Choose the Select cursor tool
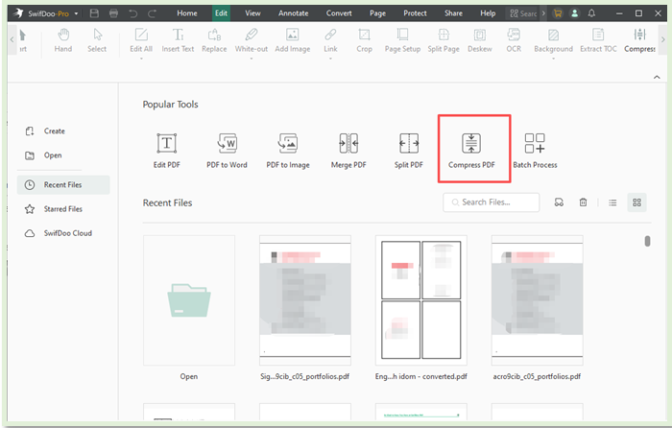Viewport: 672px width, 428px height. 97,40
